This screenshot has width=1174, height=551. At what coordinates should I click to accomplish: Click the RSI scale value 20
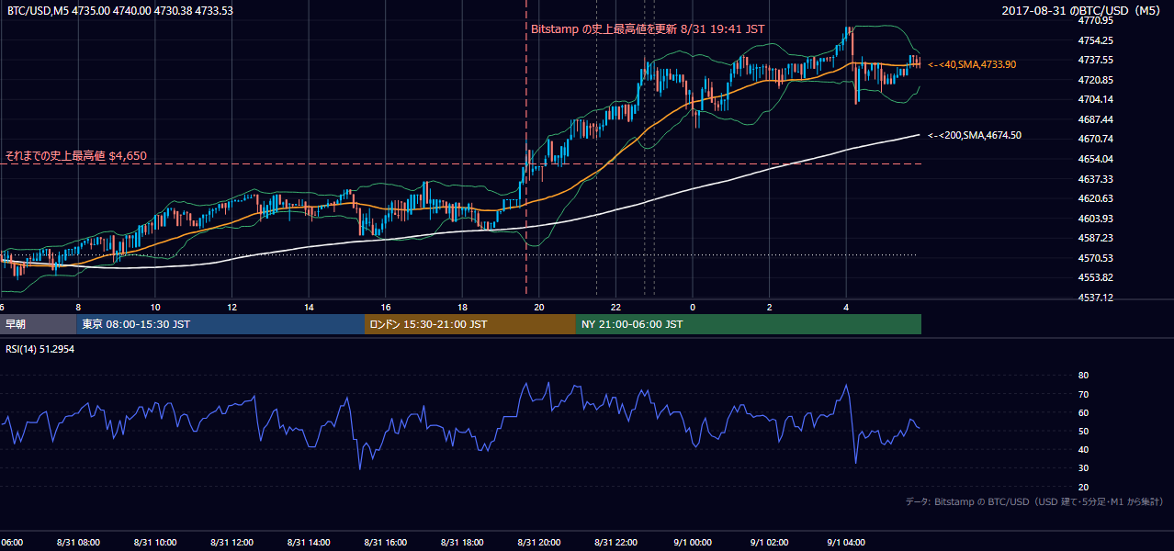(1083, 487)
